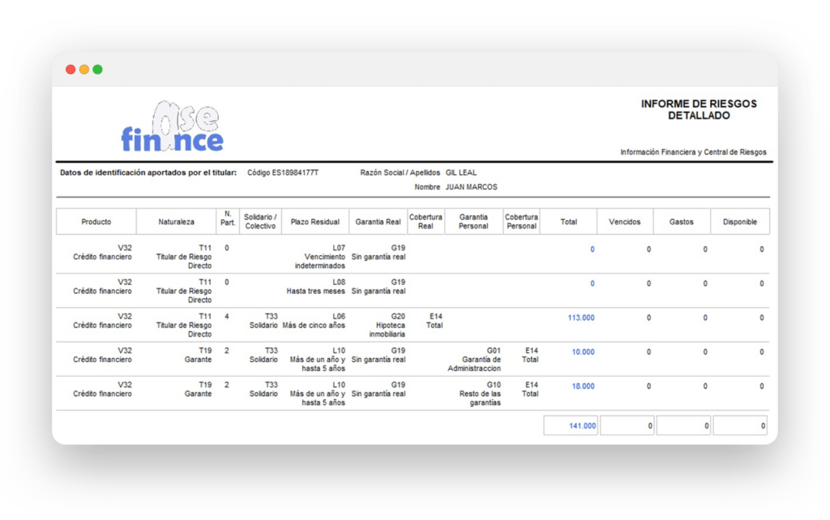830x520 pixels.
Task: Open the 18.000 total amount link
Action: click(x=583, y=386)
